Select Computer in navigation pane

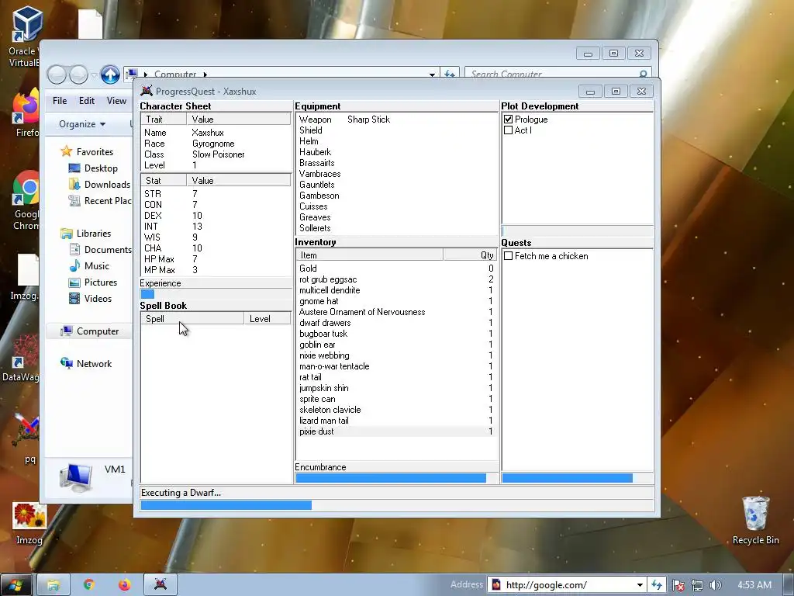coord(97,331)
